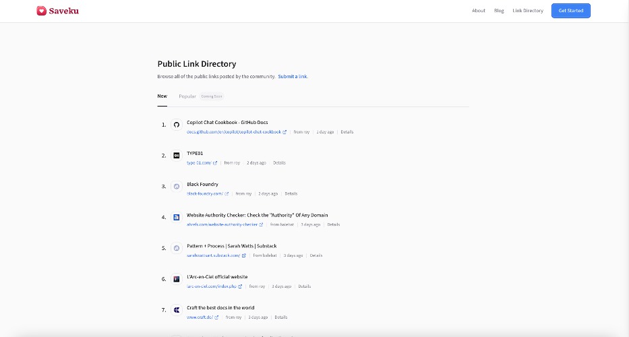Click the Black Foundry globe favicon
This screenshot has height=337, width=629.
(177, 187)
